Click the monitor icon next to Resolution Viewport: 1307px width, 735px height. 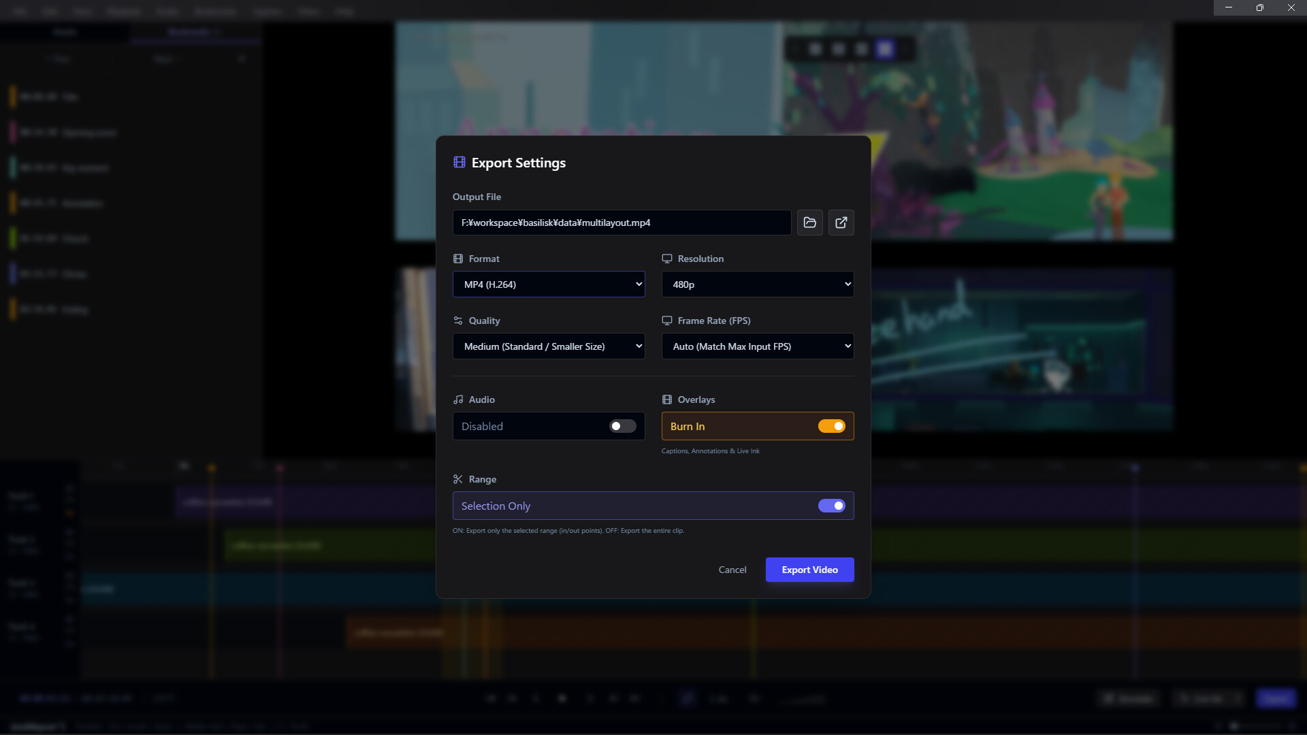pos(668,259)
